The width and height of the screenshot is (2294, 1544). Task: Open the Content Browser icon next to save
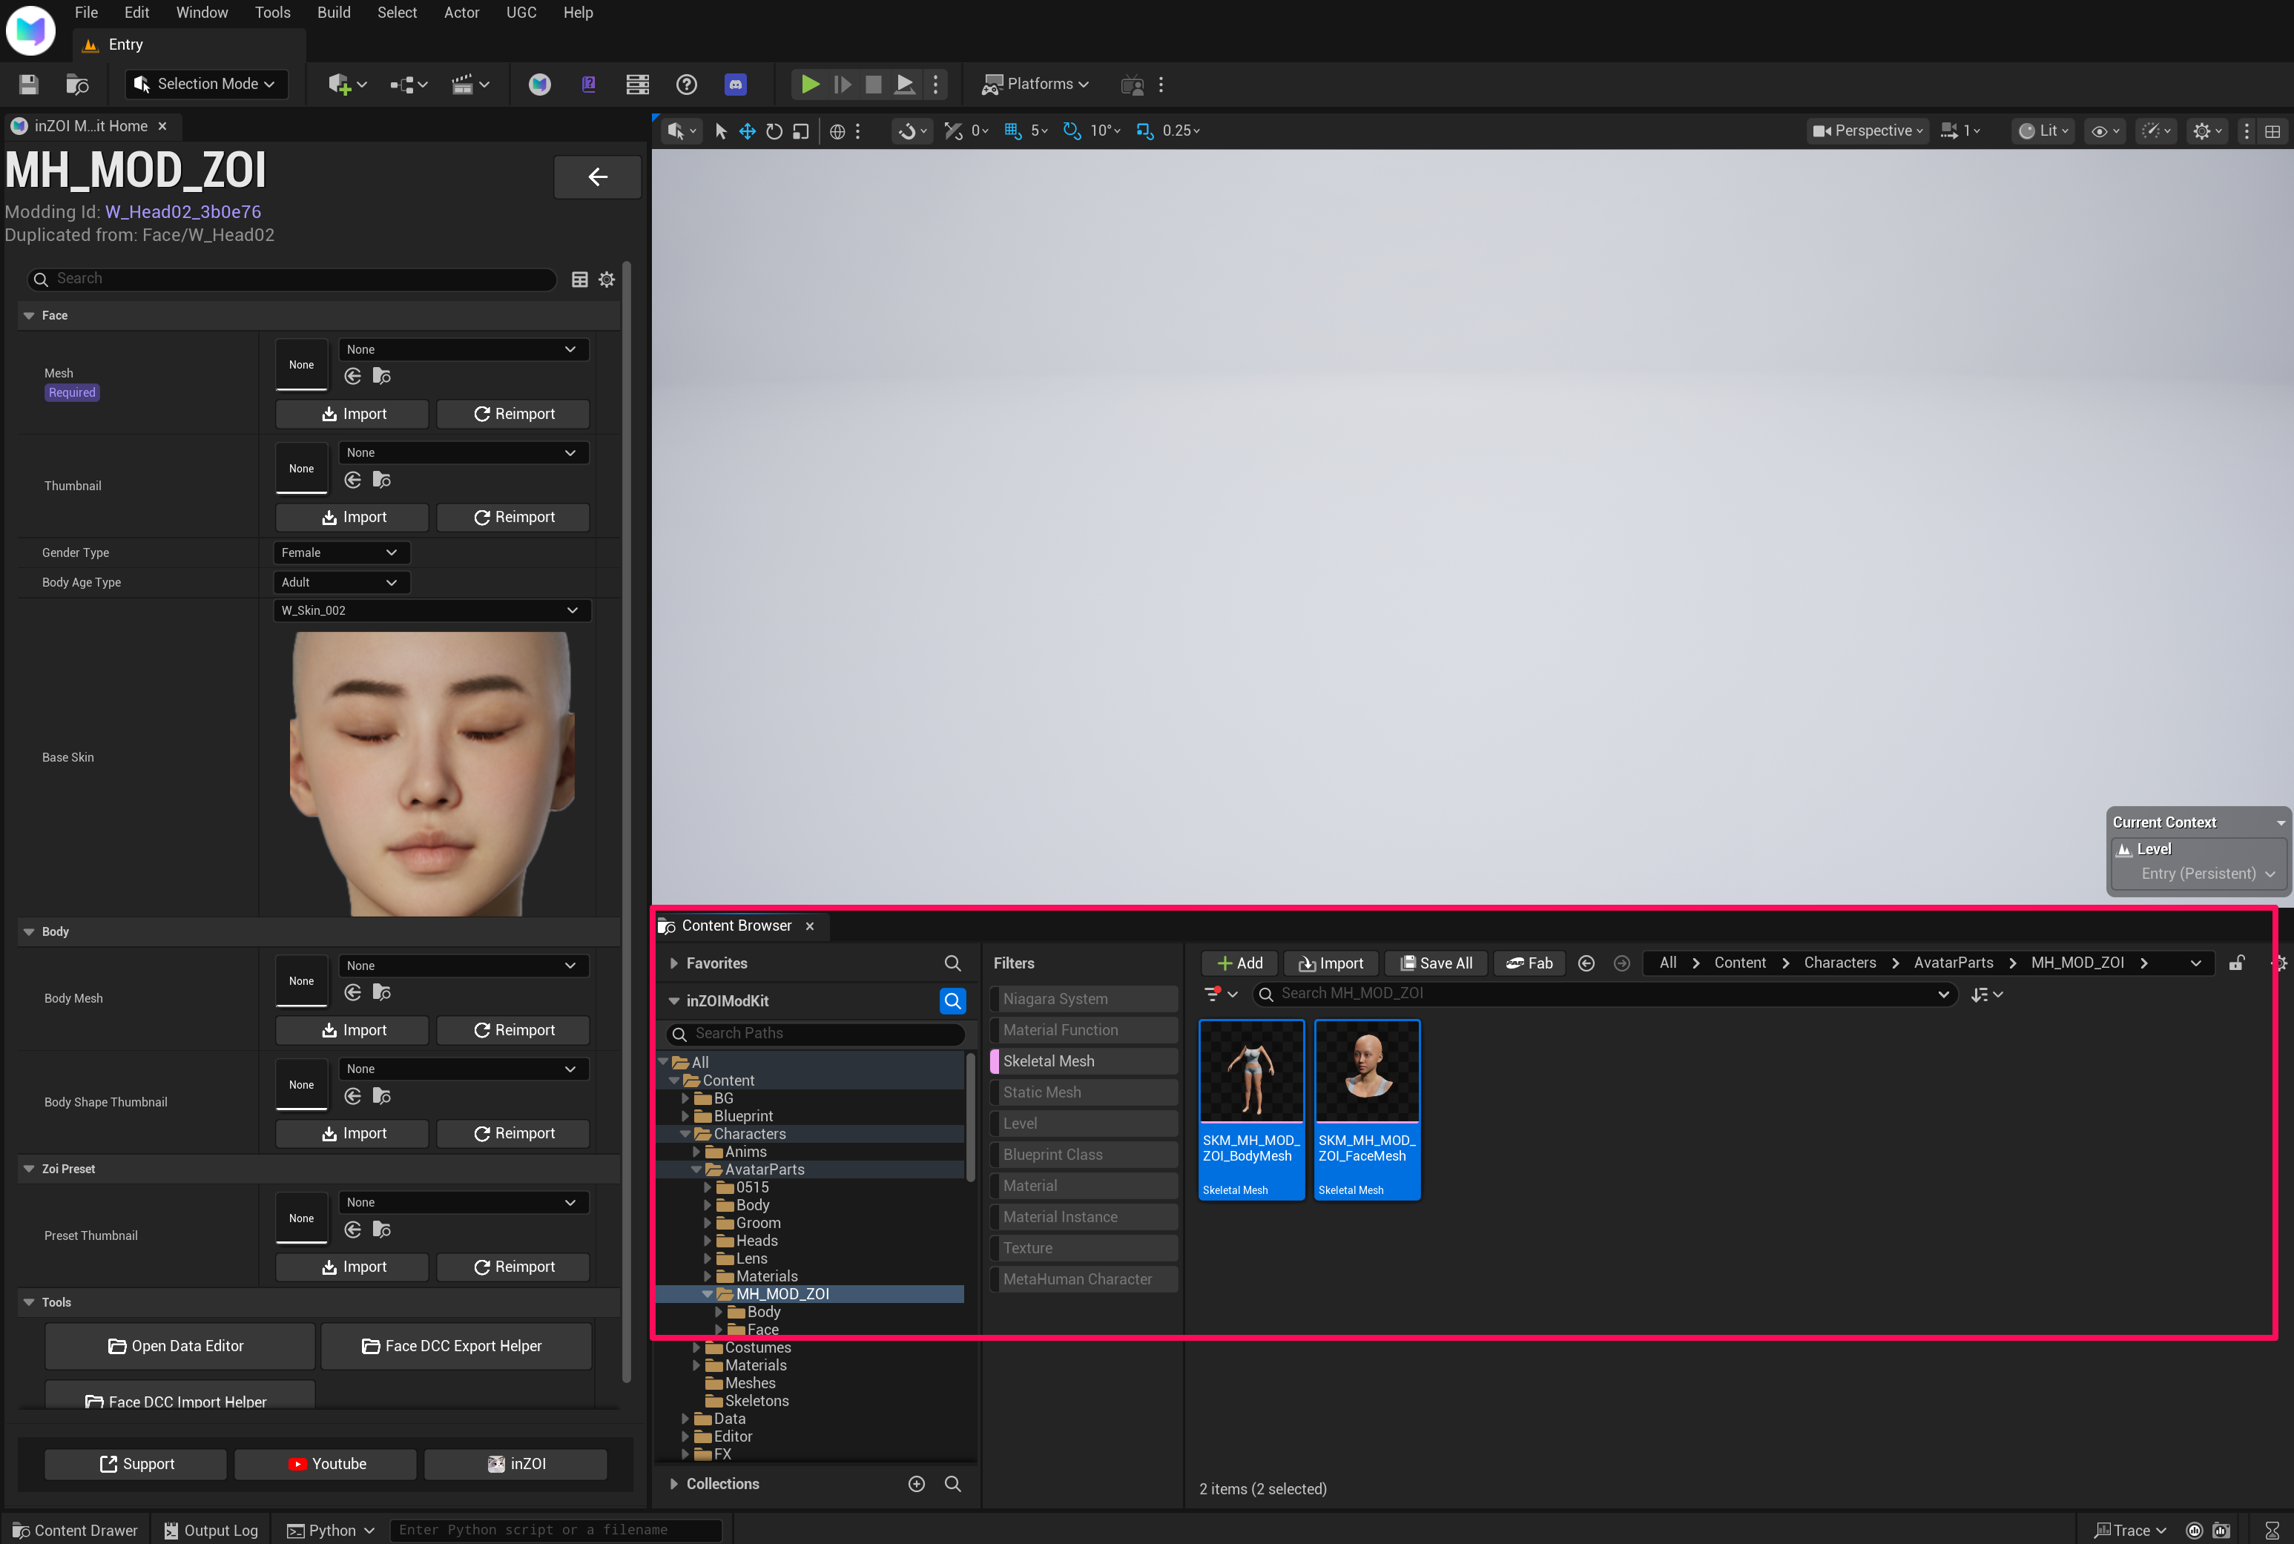[77, 85]
